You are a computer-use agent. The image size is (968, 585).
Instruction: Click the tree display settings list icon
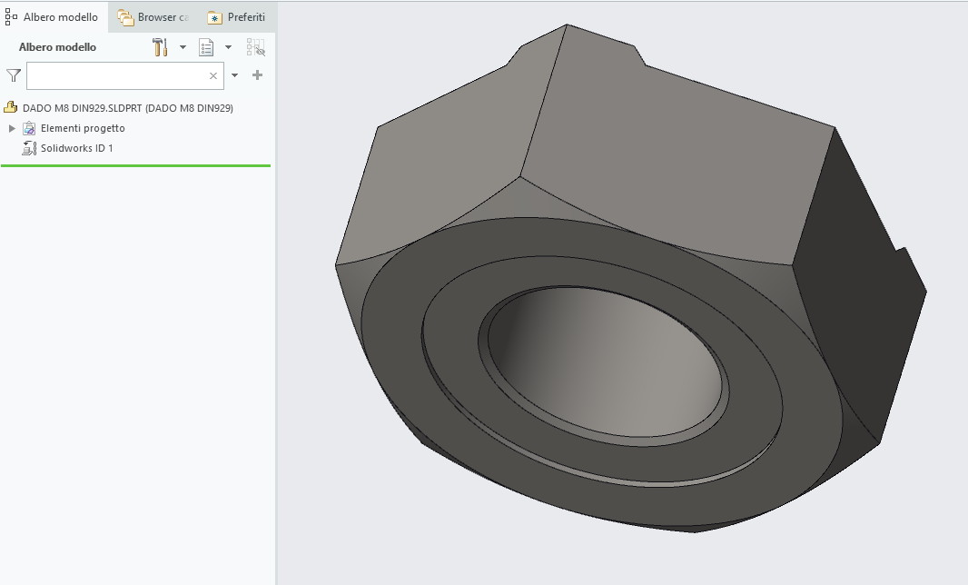click(207, 46)
